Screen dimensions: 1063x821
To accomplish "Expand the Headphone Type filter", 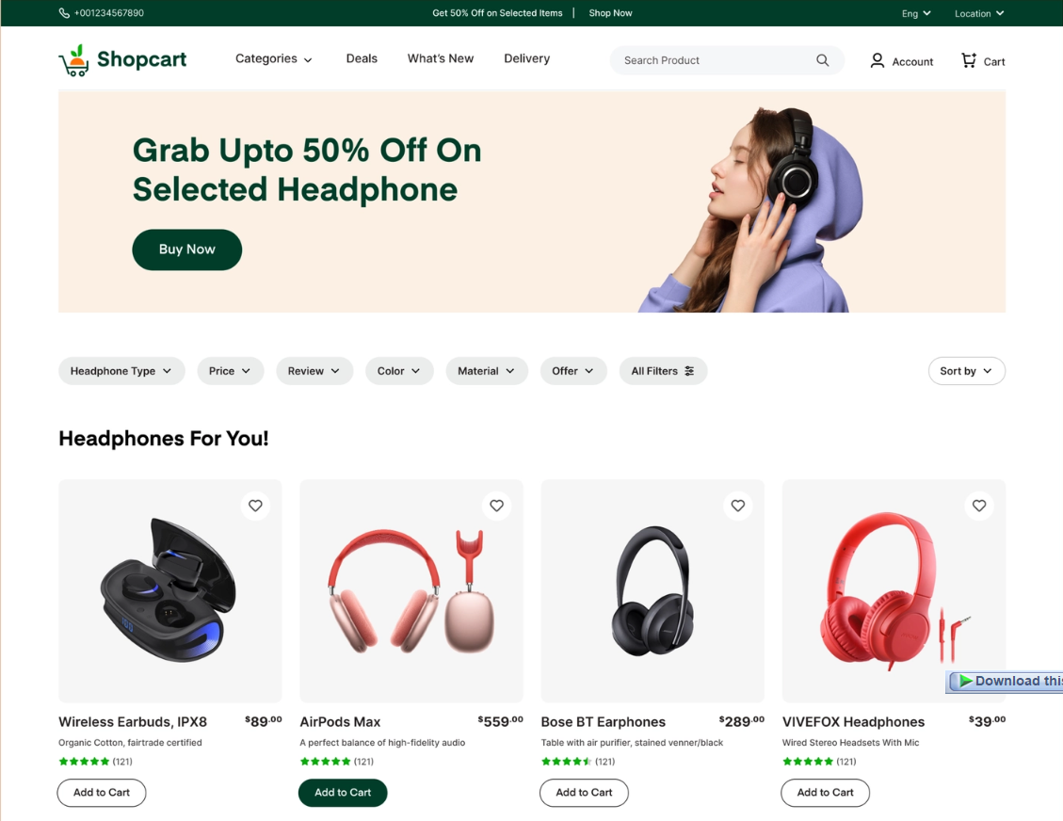I will click(x=121, y=371).
